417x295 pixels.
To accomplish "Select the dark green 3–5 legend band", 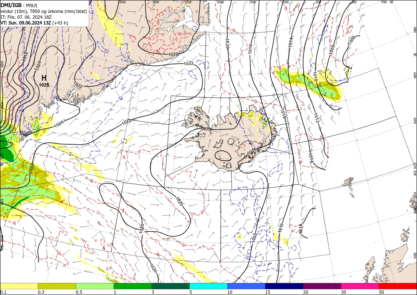I will pos(171,286).
